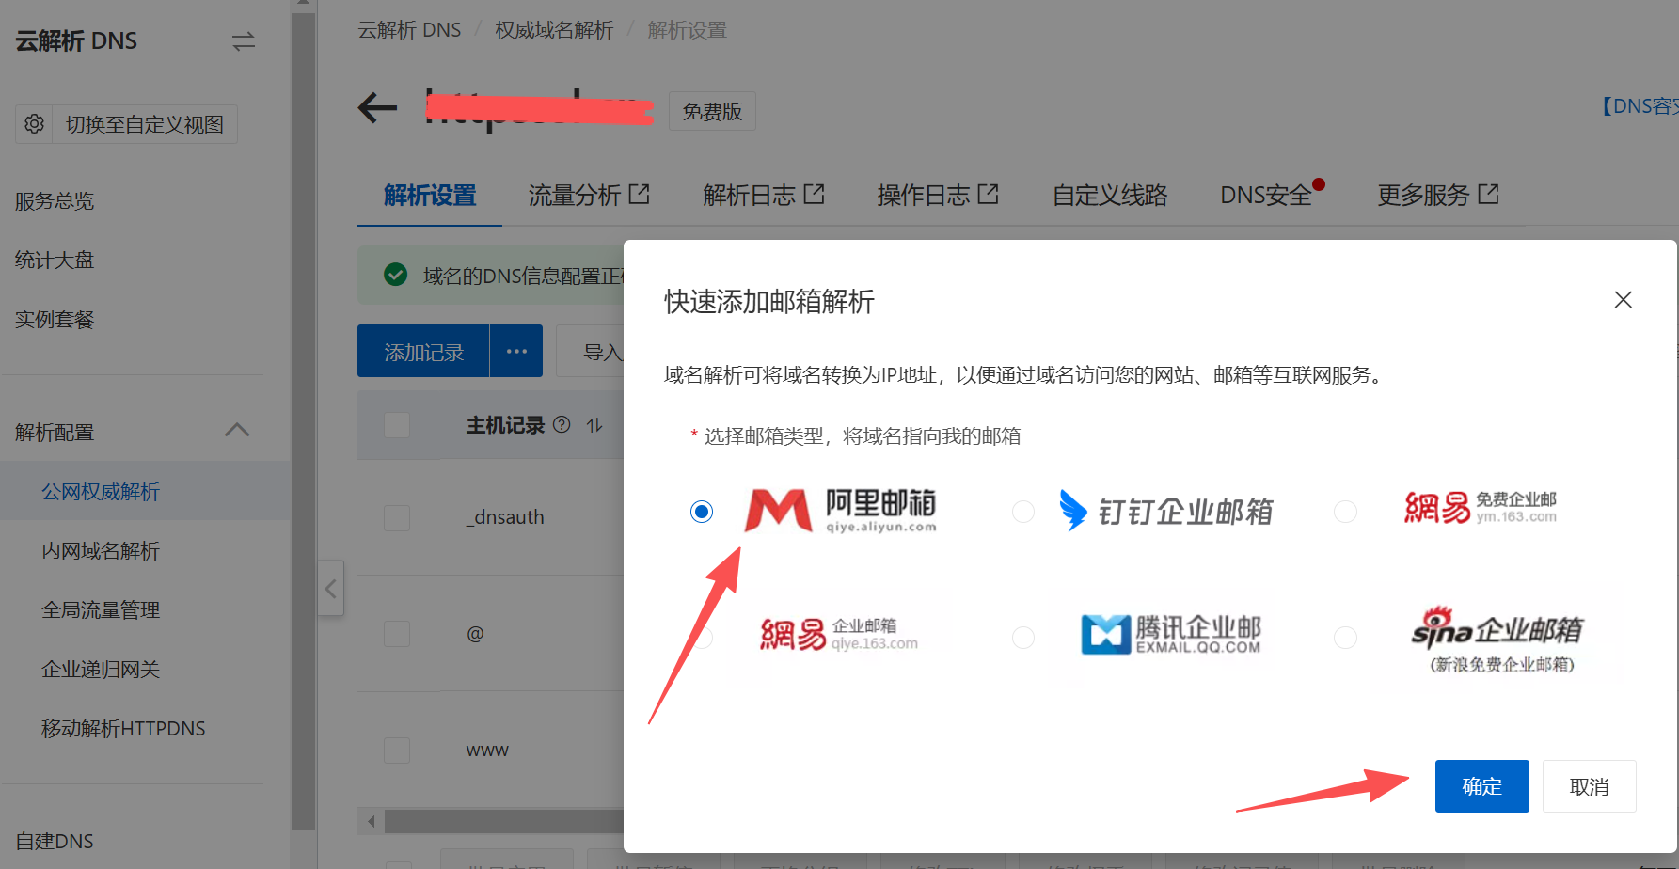Screen dimensions: 1679x869
Task: Open 企业递归网关 in the sidebar
Action: click(x=101, y=669)
